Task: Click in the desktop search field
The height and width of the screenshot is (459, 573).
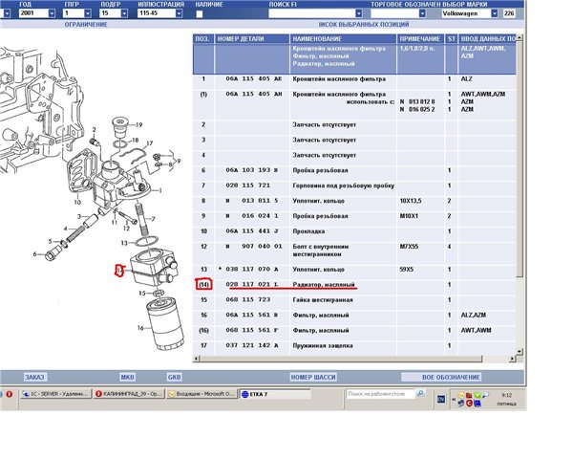Action: 380,394
